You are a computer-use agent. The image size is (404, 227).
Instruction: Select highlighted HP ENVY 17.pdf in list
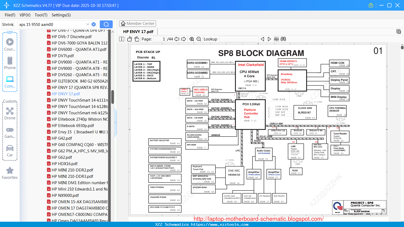(66, 94)
